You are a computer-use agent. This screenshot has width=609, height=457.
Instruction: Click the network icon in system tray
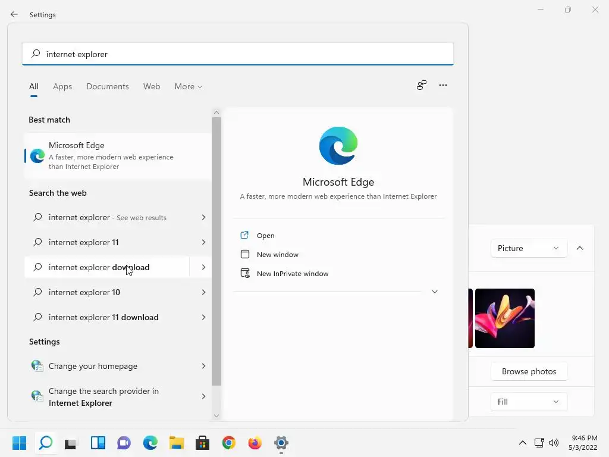(539, 443)
